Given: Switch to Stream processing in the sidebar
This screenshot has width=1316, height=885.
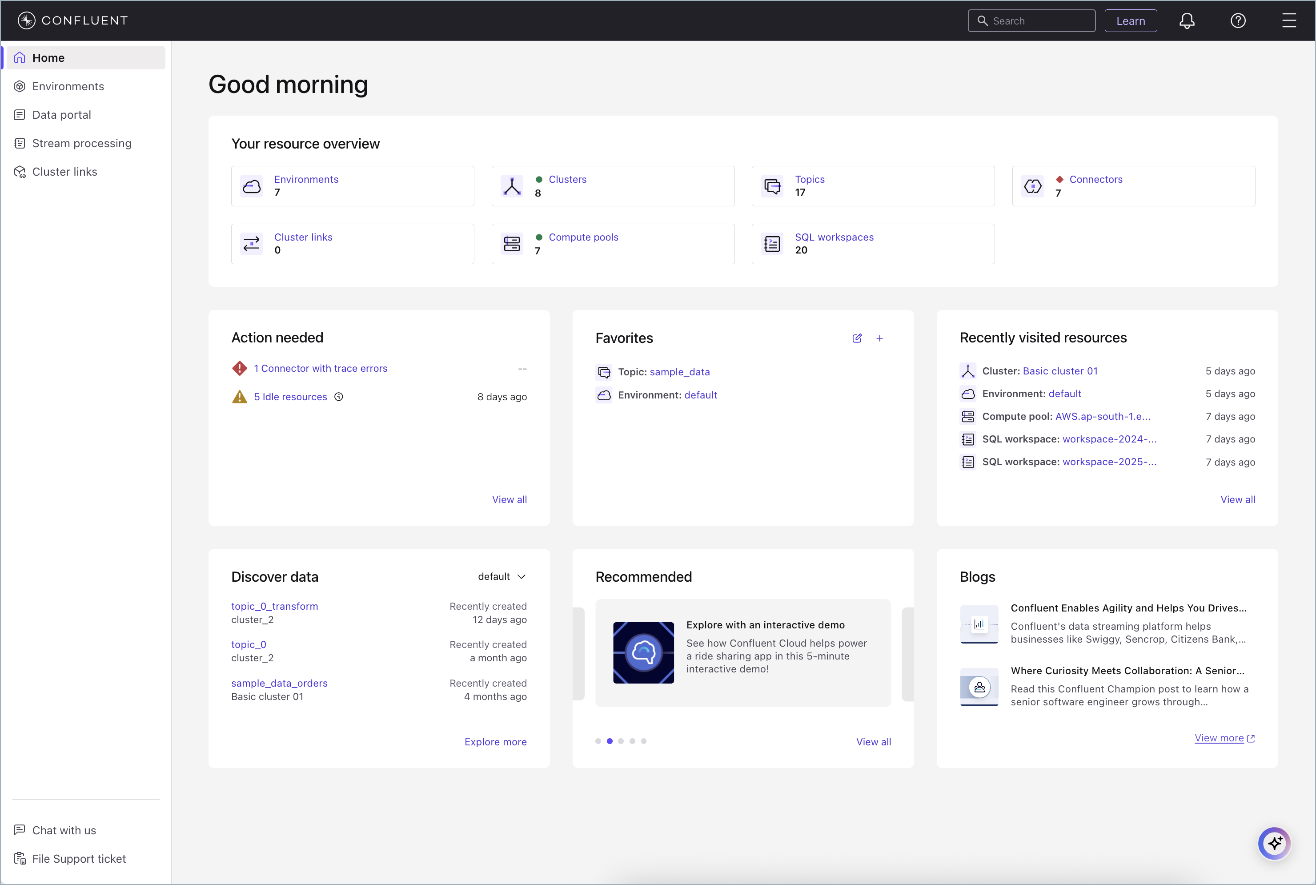Looking at the screenshot, I should [81, 143].
